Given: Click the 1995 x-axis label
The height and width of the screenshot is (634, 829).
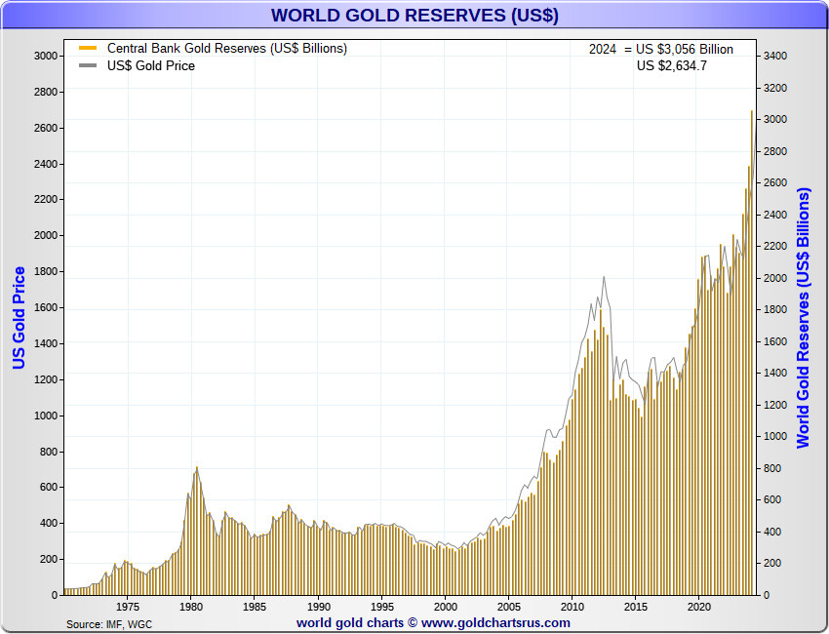Looking at the screenshot, I should click(x=381, y=607).
